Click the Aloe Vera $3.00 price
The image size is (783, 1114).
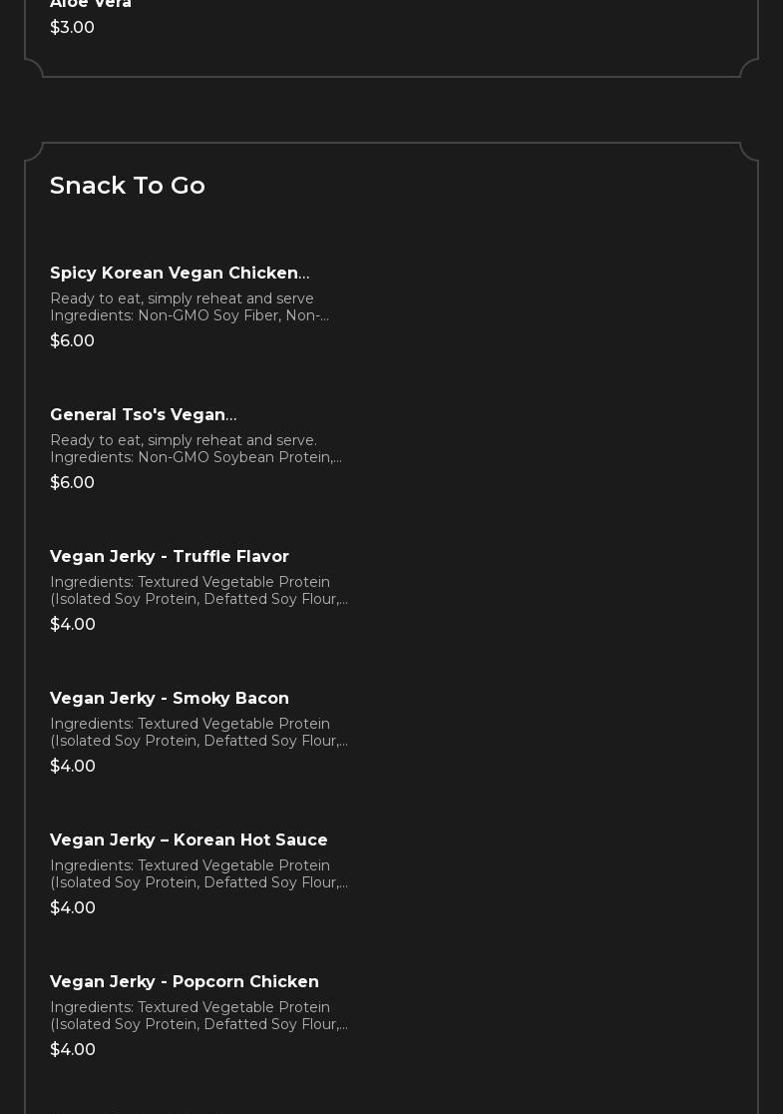pos(72,27)
